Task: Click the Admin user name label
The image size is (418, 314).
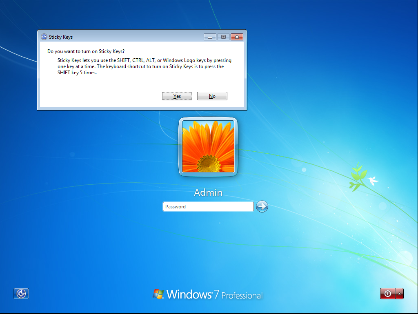Action: pos(208,192)
